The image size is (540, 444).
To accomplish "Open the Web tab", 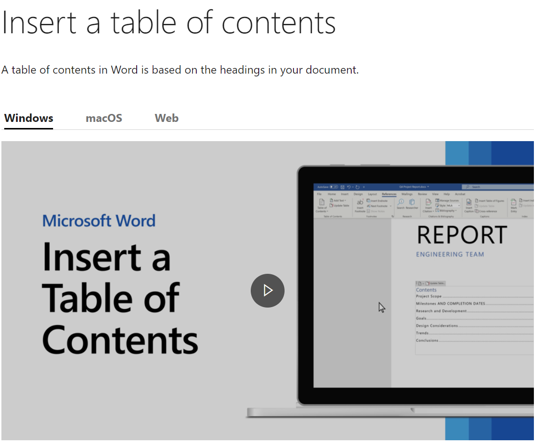I will pyautogui.click(x=166, y=118).
